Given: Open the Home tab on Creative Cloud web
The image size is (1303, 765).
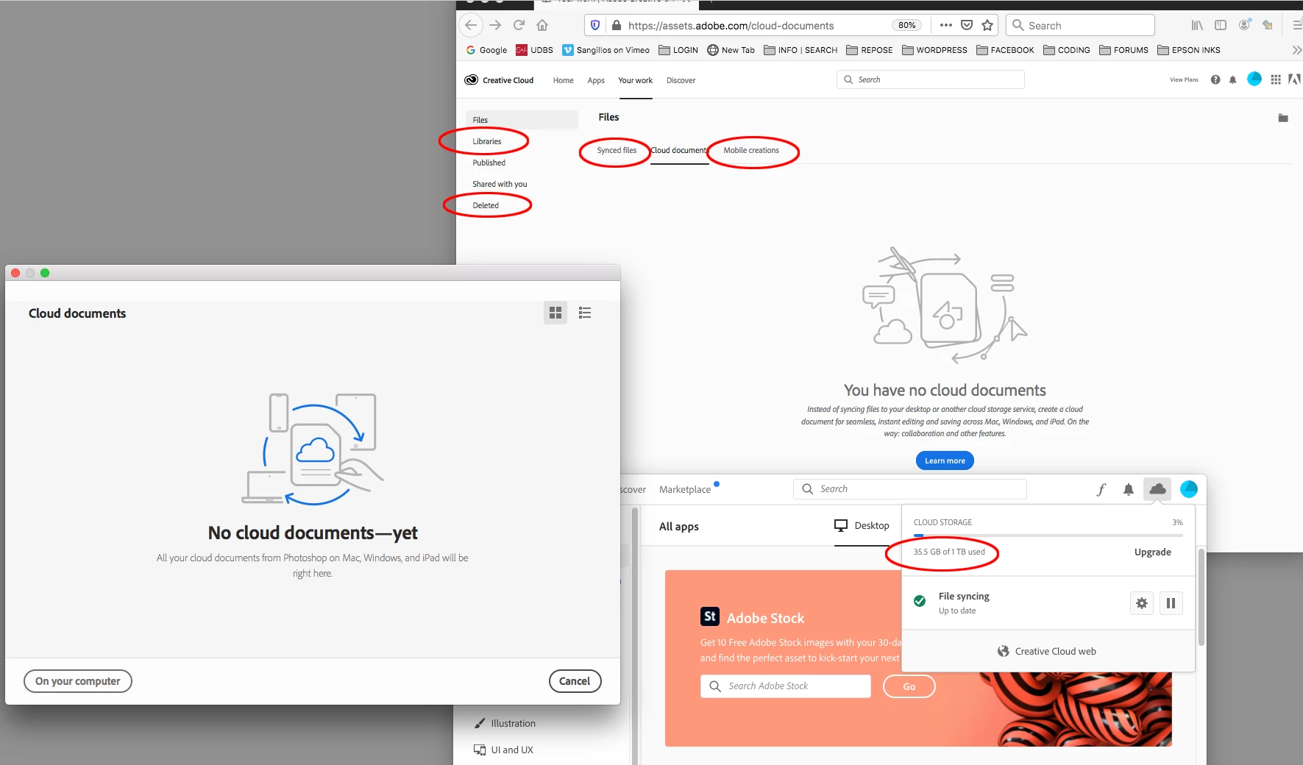Looking at the screenshot, I should [x=563, y=80].
